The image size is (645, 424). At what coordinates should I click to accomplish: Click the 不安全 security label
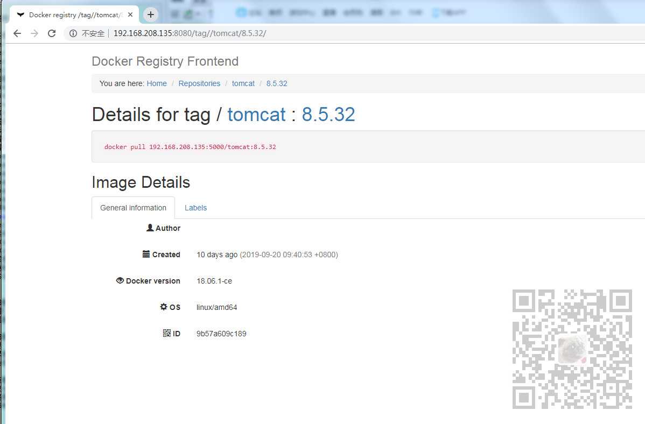93,33
